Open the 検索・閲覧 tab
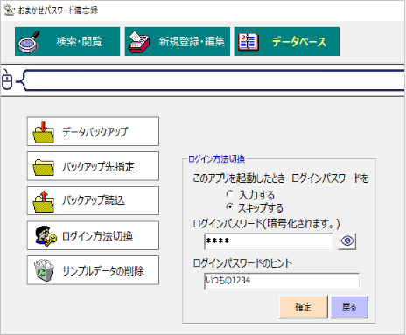This screenshot has height=335, width=406. click(67, 41)
